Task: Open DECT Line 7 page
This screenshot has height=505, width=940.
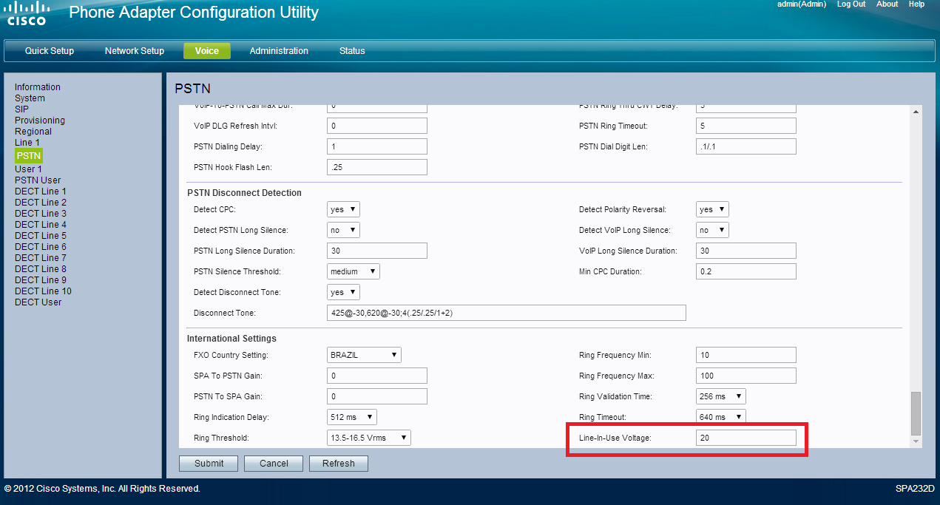Action: (x=41, y=258)
